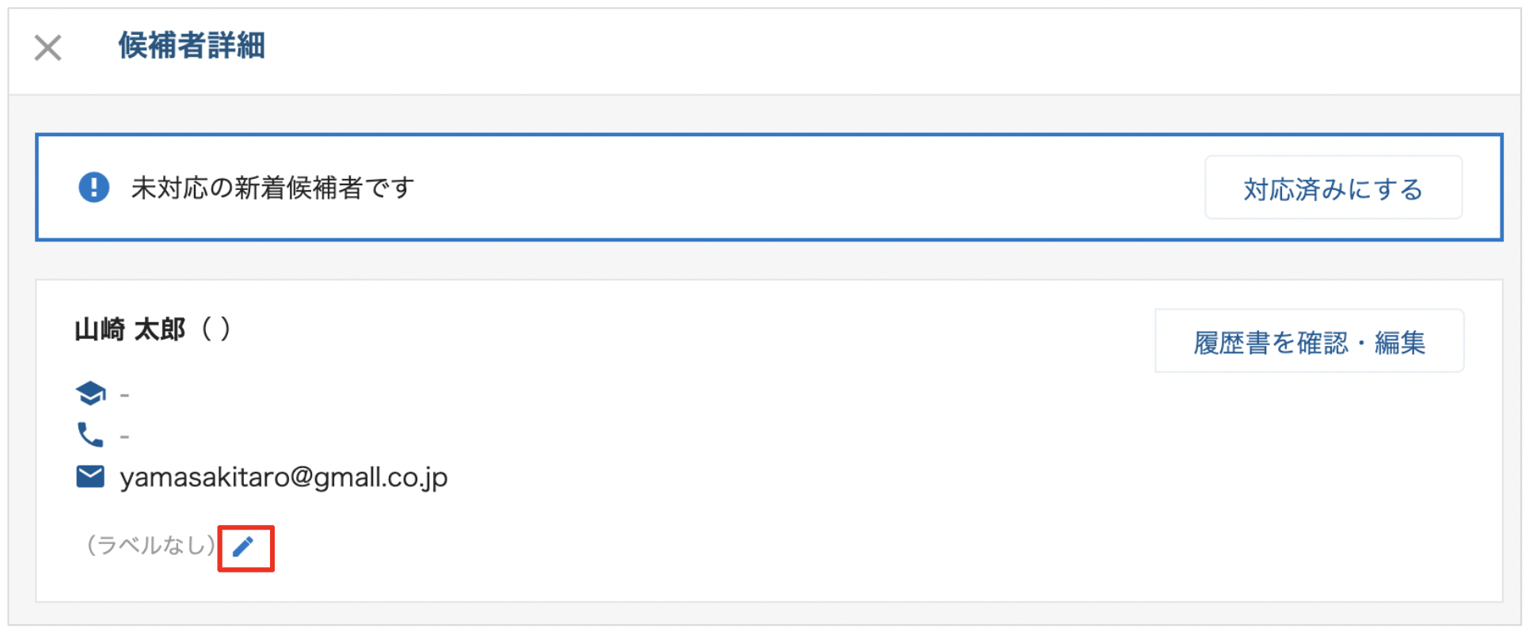Click the dash beside the phone icon

(x=124, y=436)
